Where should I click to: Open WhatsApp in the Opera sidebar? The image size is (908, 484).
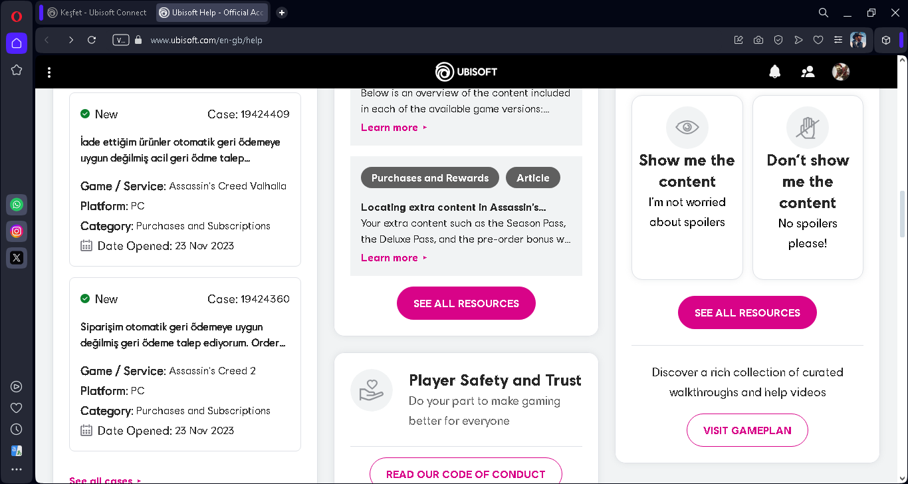(17, 205)
